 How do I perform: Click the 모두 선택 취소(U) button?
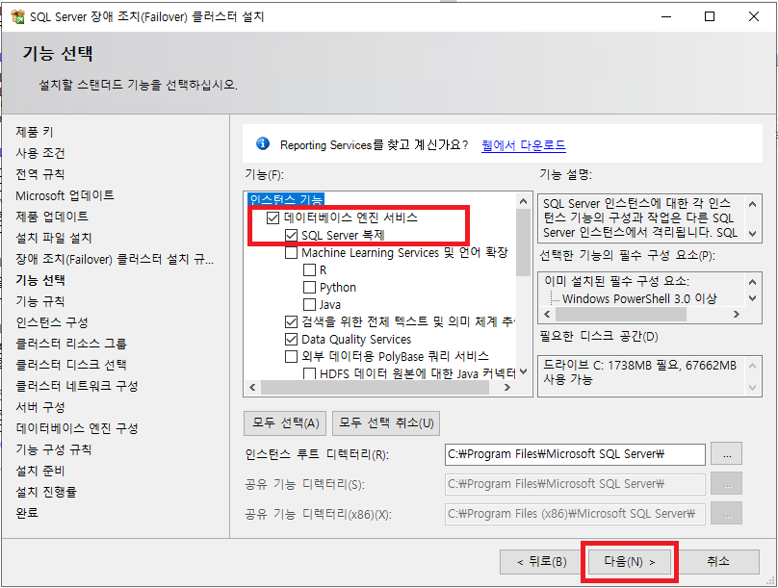point(386,422)
